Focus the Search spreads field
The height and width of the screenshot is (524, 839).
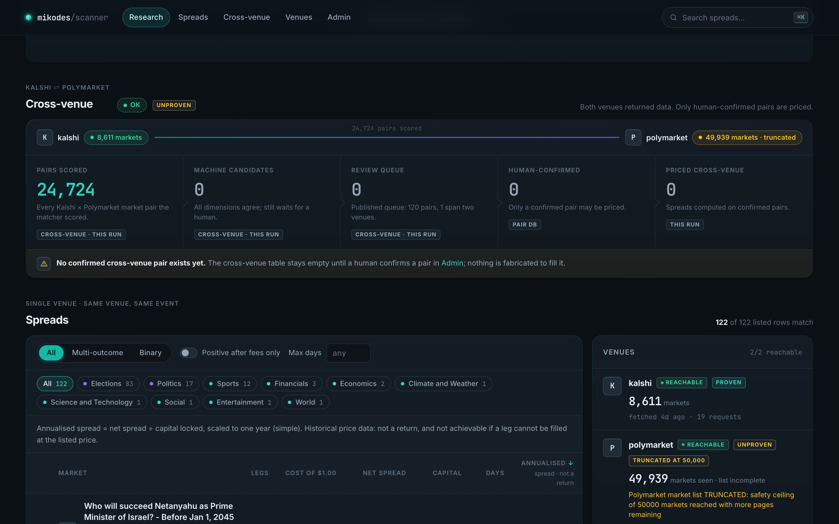pos(737,18)
